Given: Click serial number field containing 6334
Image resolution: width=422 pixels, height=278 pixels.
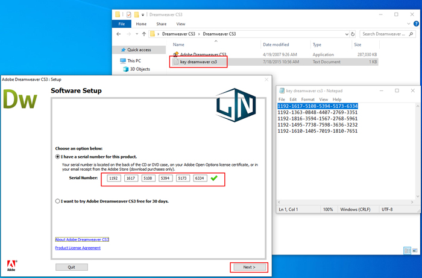Looking at the screenshot, I should (x=200, y=178).
